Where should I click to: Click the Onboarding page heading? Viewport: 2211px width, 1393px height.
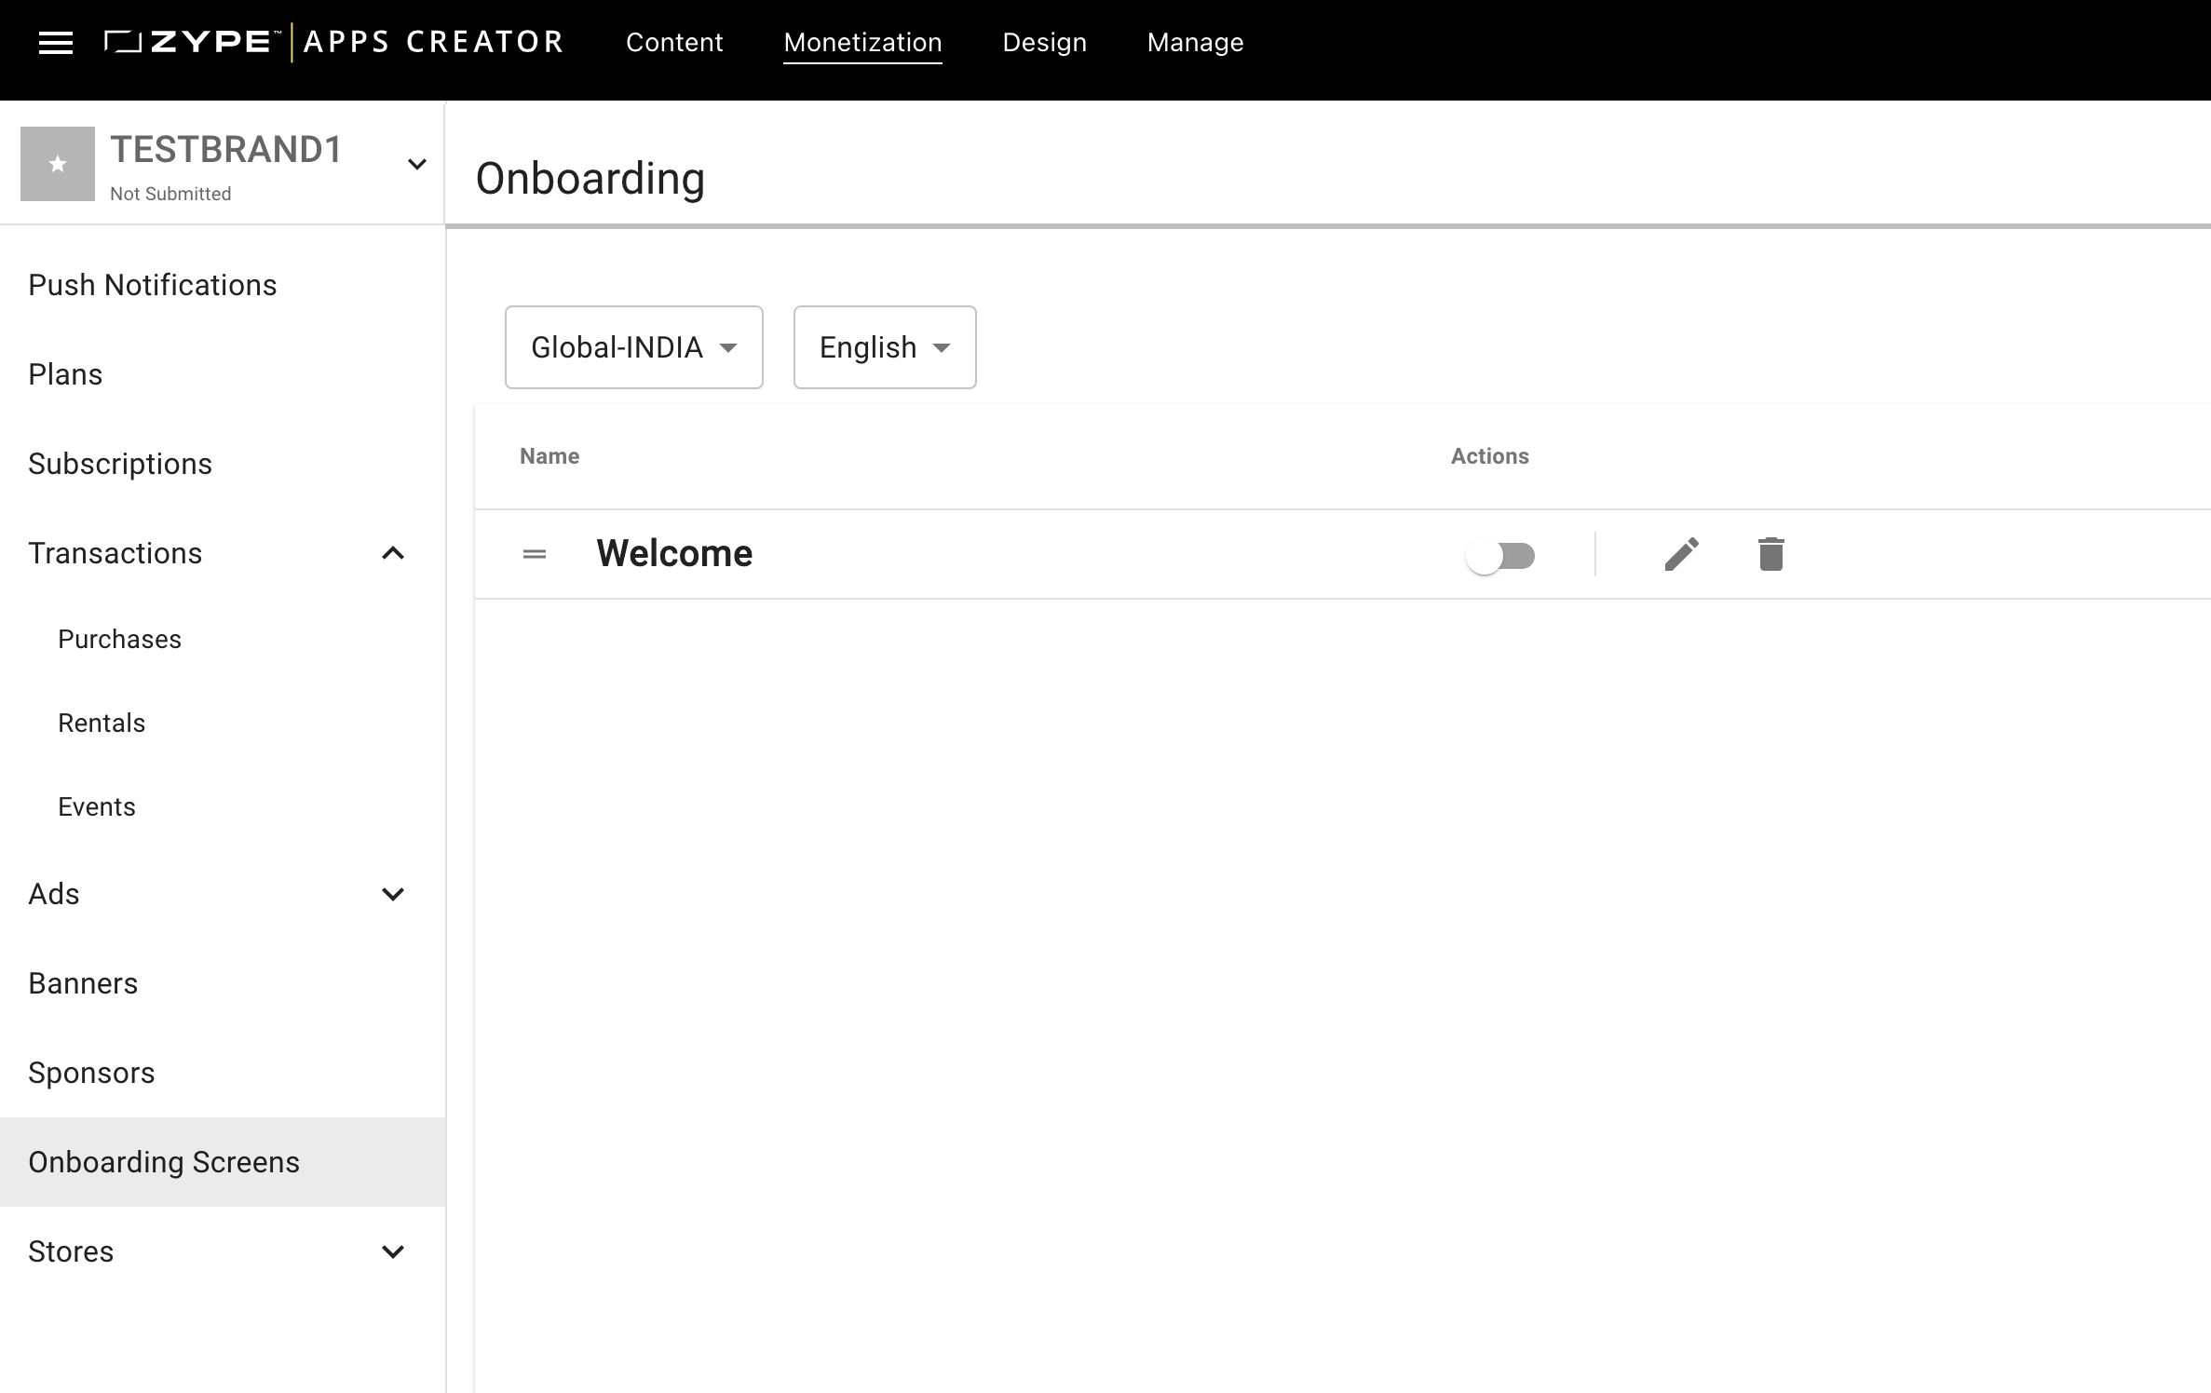[x=590, y=178]
